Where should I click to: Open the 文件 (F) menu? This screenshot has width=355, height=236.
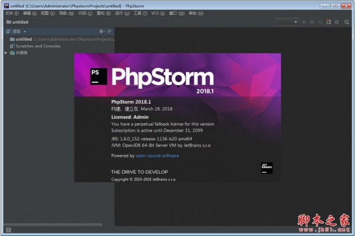click(12, 13)
